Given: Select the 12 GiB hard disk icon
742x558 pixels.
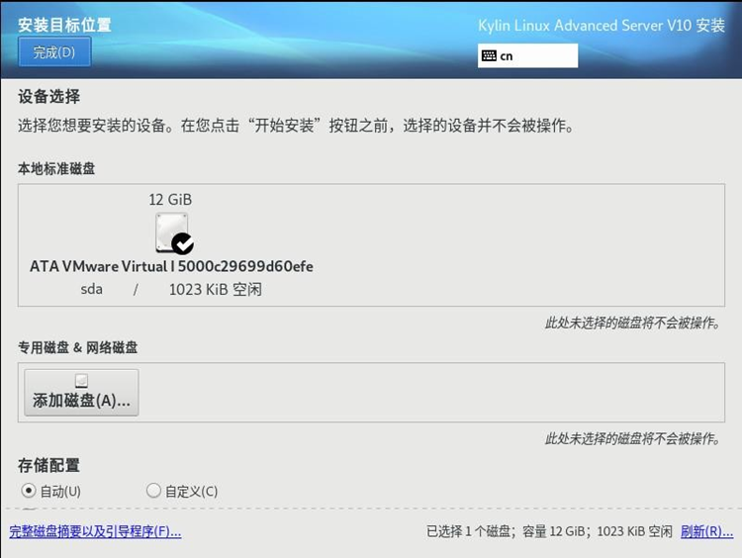Looking at the screenshot, I should pos(172,232).
